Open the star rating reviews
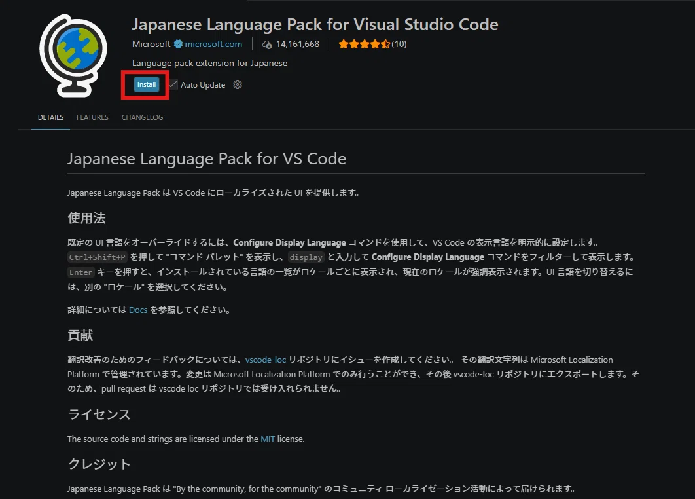 coord(364,44)
